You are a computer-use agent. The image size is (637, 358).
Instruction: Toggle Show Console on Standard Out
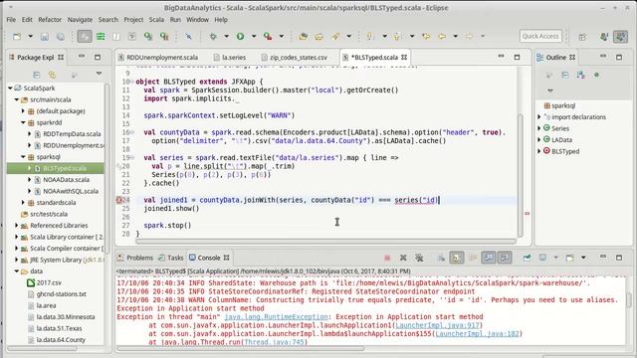click(489, 258)
